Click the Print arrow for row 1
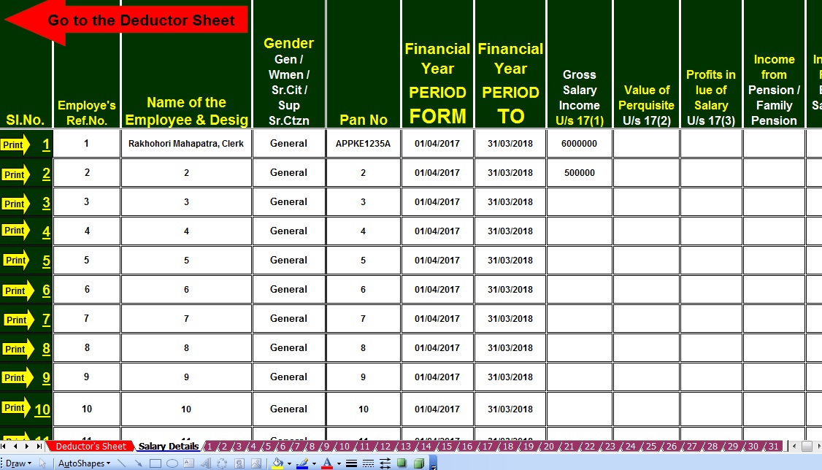Viewport: 822px width, 470px height. (x=15, y=145)
